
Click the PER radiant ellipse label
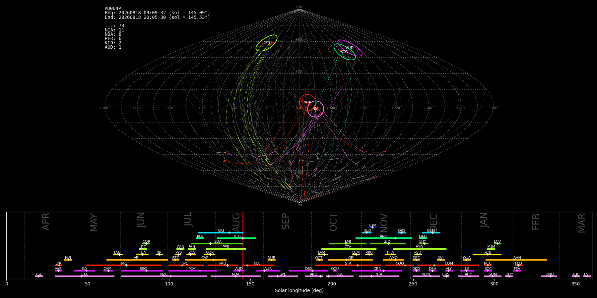tap(267, 43)
